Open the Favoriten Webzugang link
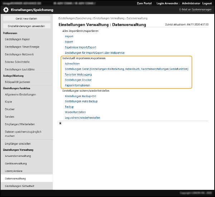Viewport: 215px width, 197px height. click(x=78, y=75)
